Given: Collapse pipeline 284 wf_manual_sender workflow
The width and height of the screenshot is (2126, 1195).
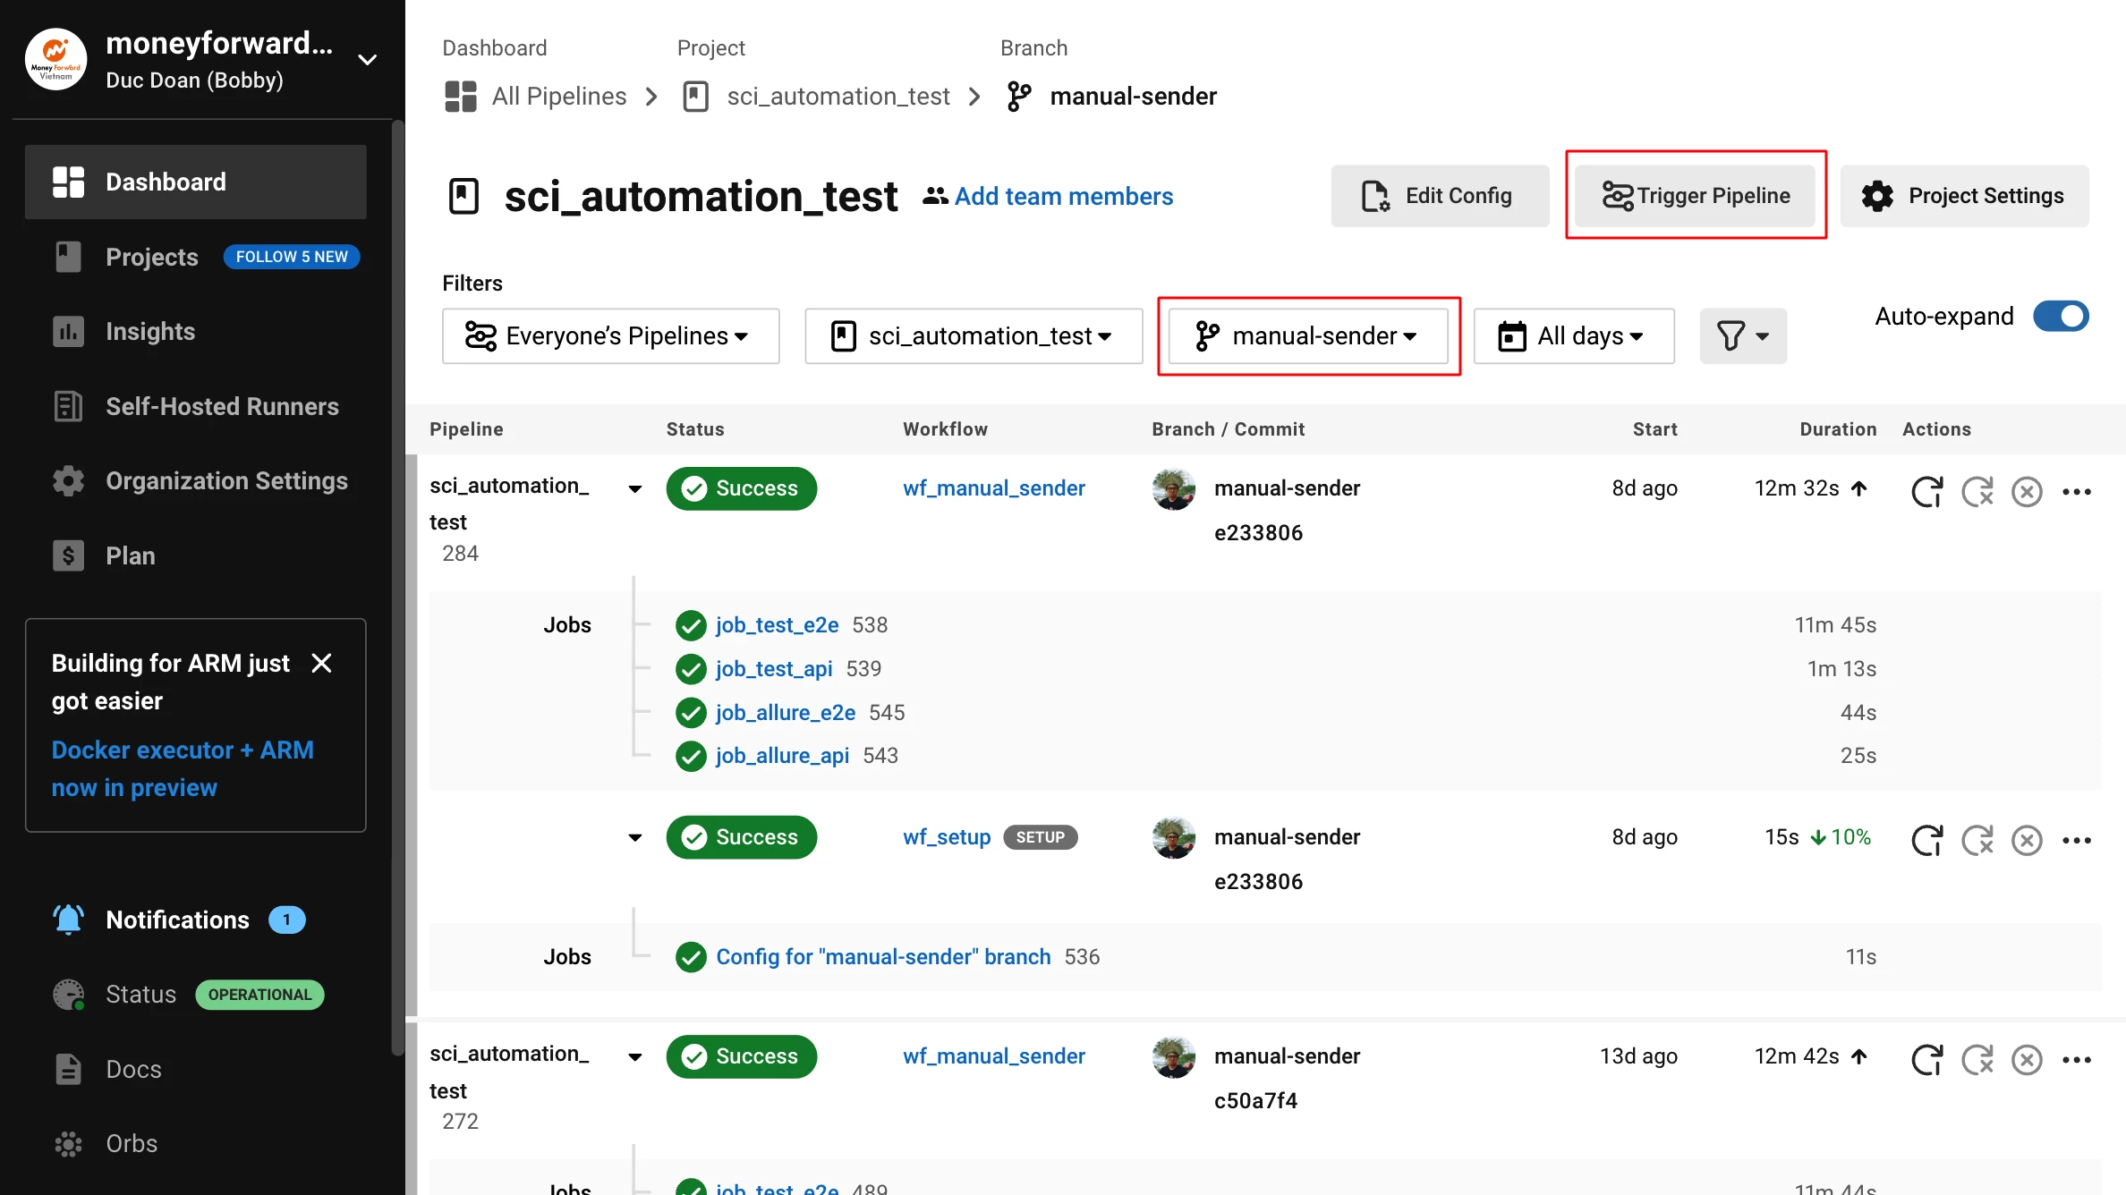Looking at the screenshot, I should pyautogui.click(x=634, y=488).
